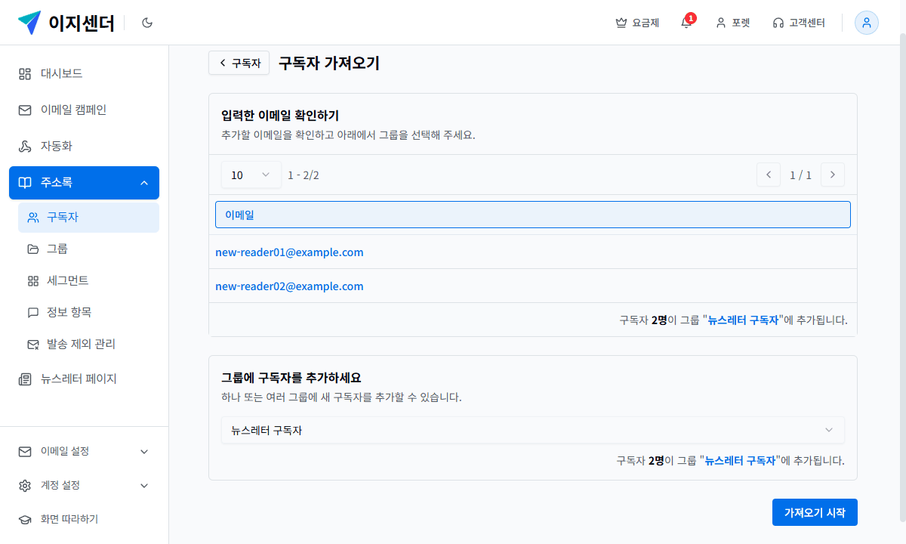Expand the 이메일 설정 chevron
906x544 pixels.
(x=144, y=451)
